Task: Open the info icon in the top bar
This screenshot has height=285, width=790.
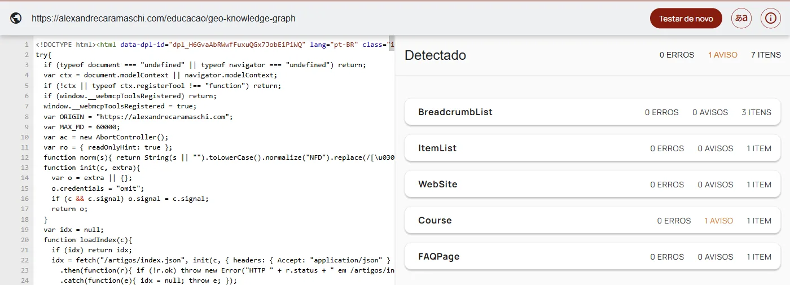Action: click(x=771, y=18)
